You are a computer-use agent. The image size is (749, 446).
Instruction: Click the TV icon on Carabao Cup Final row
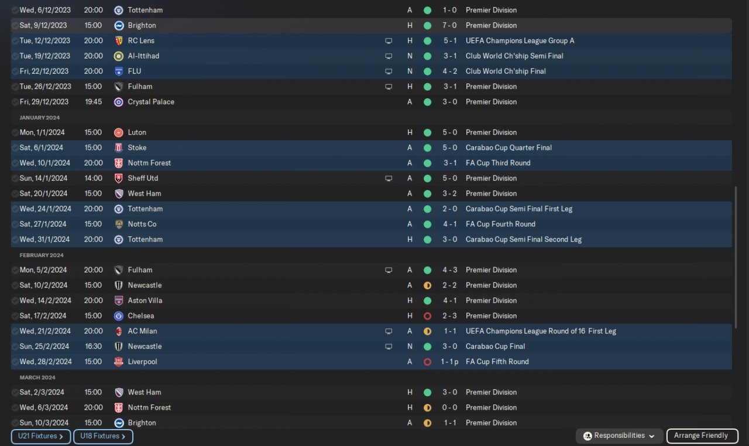coord(389,347)
